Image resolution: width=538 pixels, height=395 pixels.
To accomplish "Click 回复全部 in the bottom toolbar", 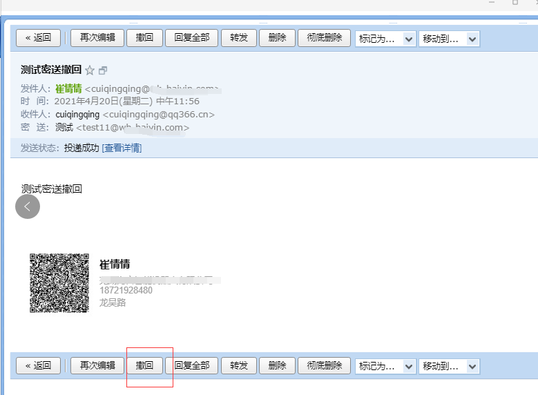I will [x=191, y=365].
